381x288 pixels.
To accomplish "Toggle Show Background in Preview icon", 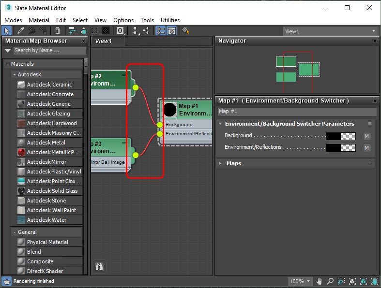I will point(106,31).
